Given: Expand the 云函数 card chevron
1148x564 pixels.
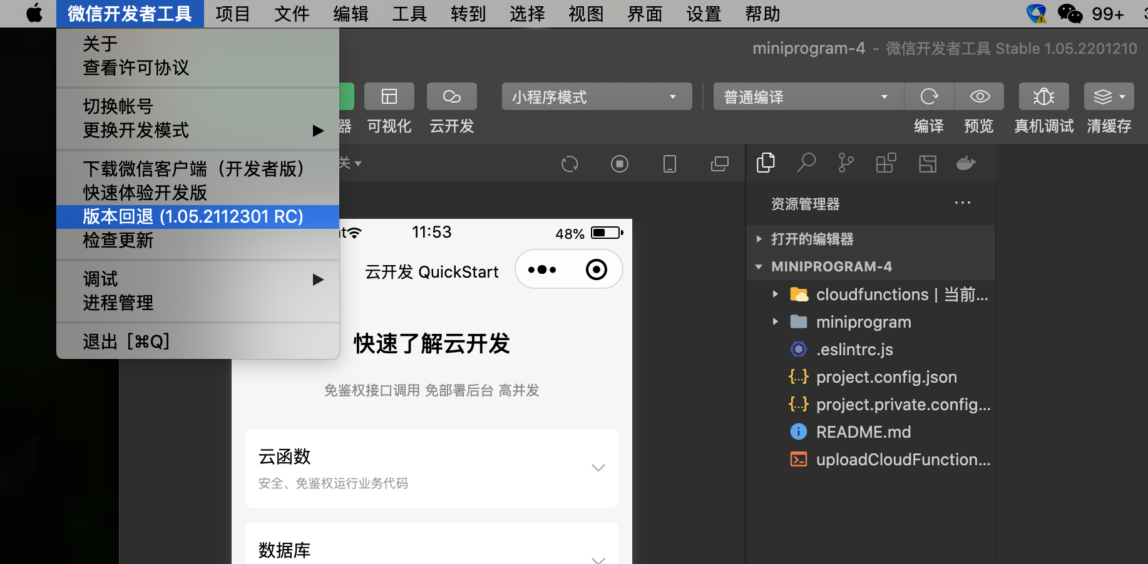Looking at the screenshot, I should pos(598,468).
